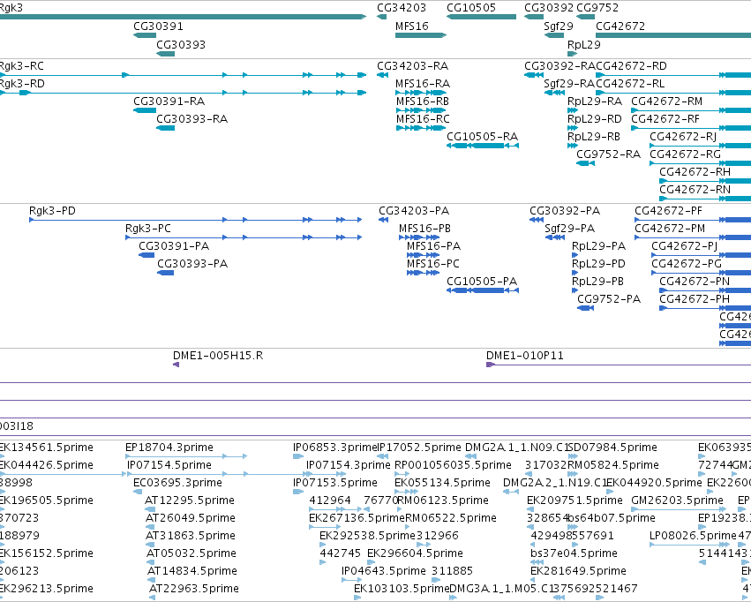Click the teal bar under CG10505
Screen dimensions: 751x602
(481, 17)
